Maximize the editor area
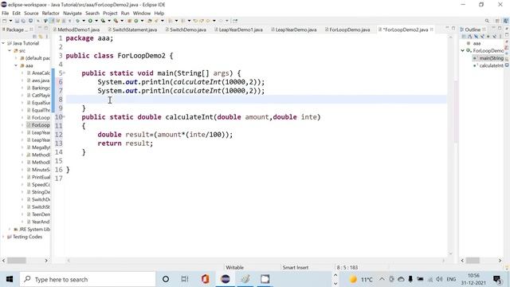This screenshot has width=510, height=287. [x=453, y=28]
